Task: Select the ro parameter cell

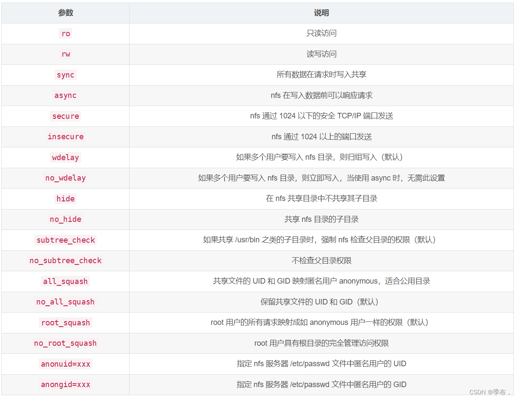Action: (66, 34)
